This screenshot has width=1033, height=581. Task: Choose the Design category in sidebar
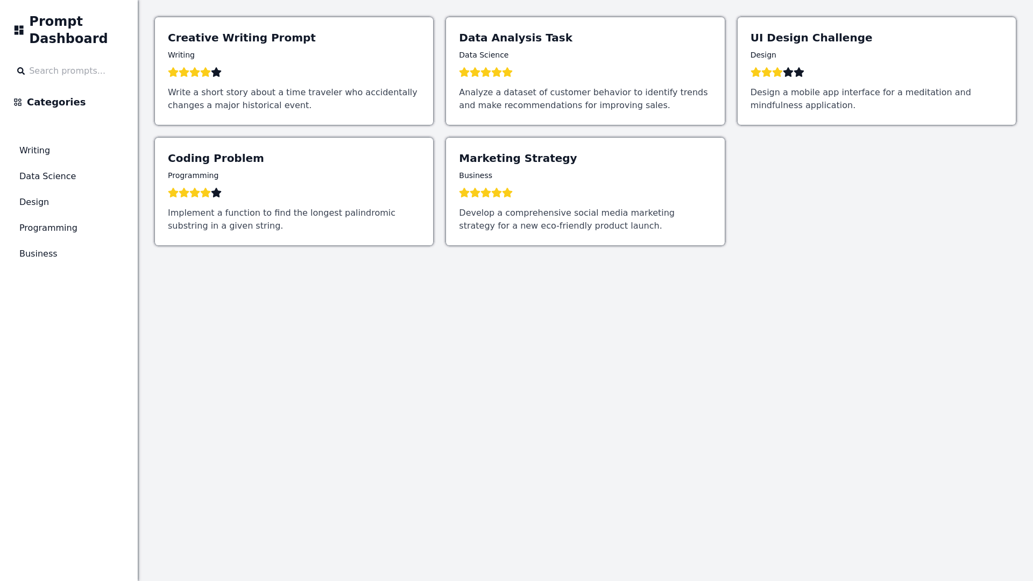[x=34, y=202]
